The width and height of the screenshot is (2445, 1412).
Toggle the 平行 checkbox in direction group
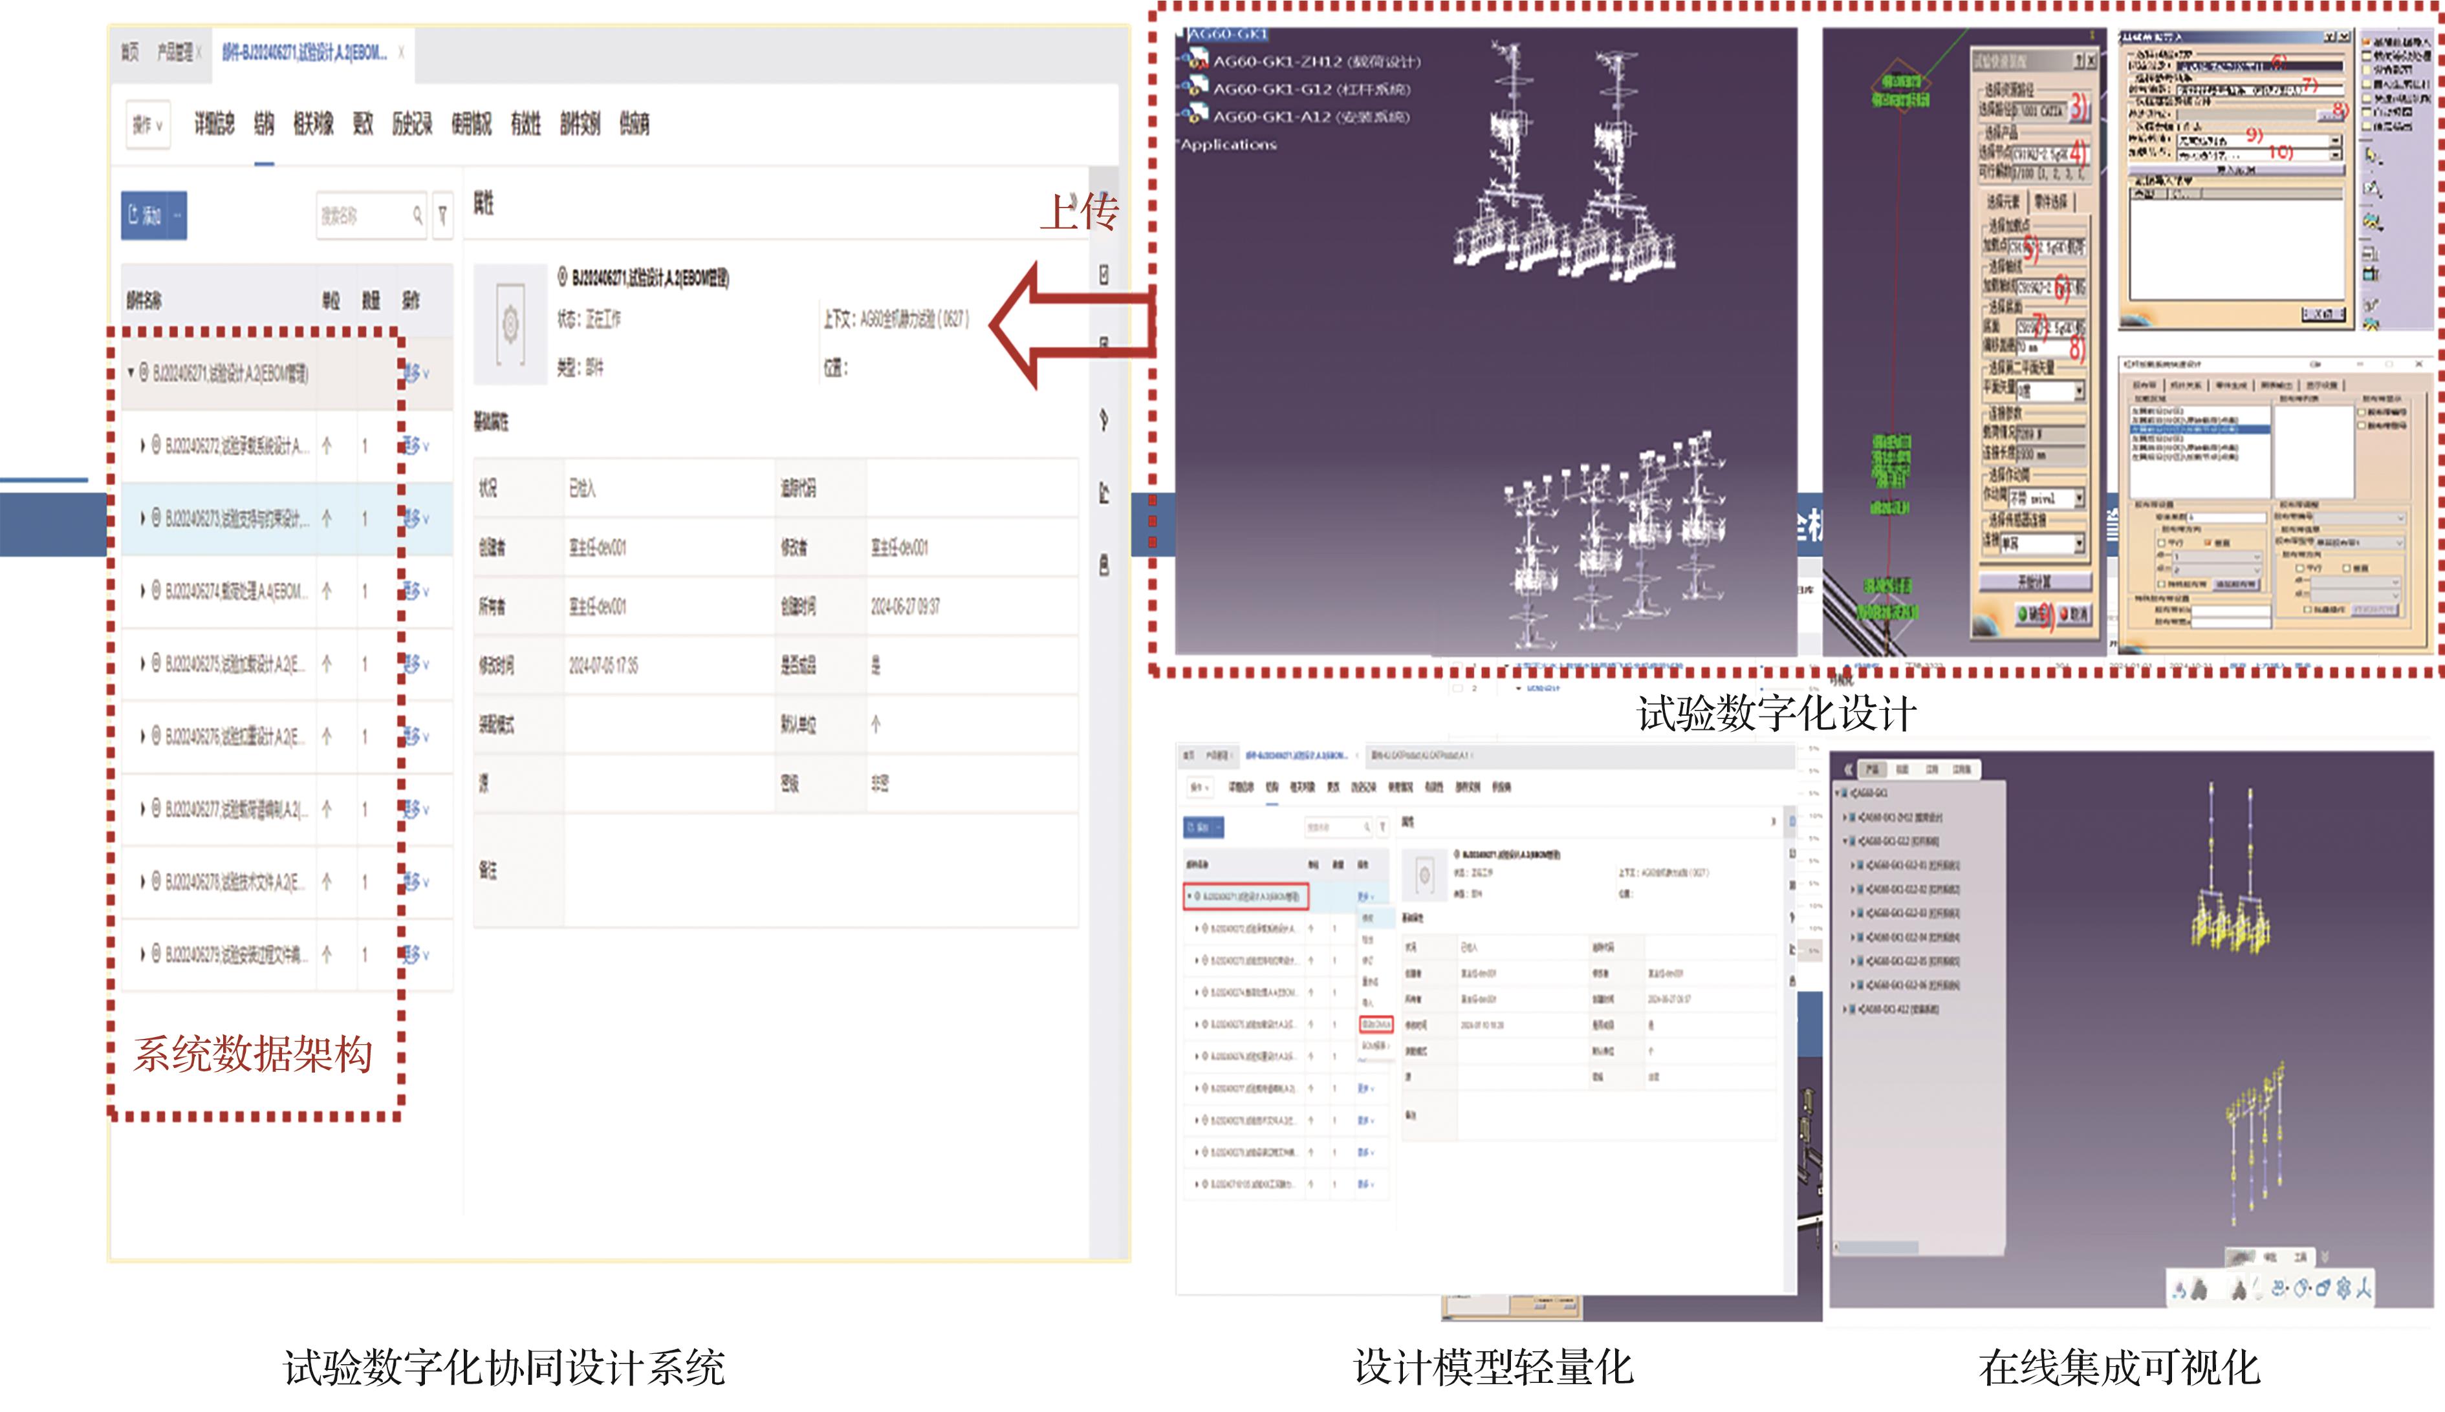tap(2162, 543)
